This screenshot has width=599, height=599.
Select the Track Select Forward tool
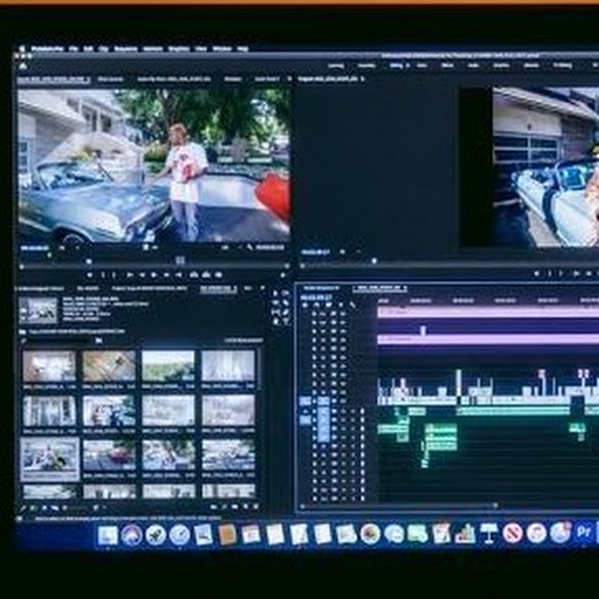[286, 293]
